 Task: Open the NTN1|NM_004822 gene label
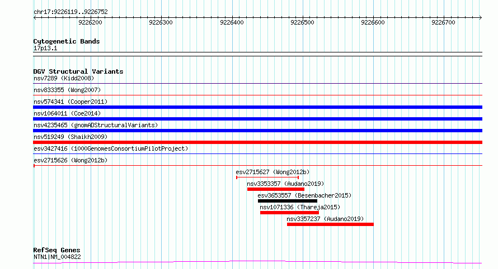pyautogui.click(x=57, y=257)
